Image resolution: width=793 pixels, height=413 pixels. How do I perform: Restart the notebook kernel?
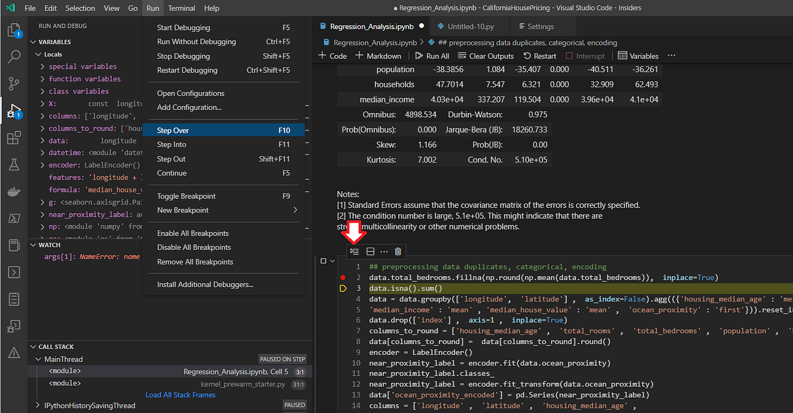click(540, 56)
